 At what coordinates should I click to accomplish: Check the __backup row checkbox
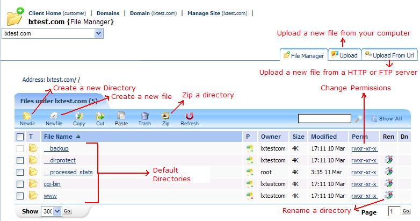20,148
